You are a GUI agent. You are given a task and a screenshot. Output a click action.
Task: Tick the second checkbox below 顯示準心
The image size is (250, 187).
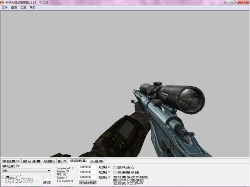point(115,172)
